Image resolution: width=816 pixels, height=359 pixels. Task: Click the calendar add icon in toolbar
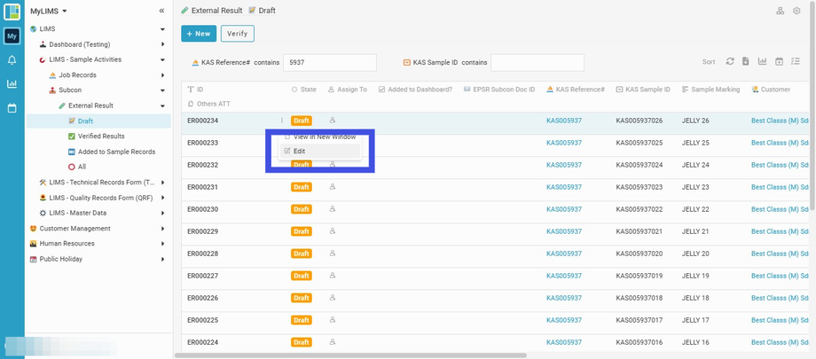click(x=779, y=61)
